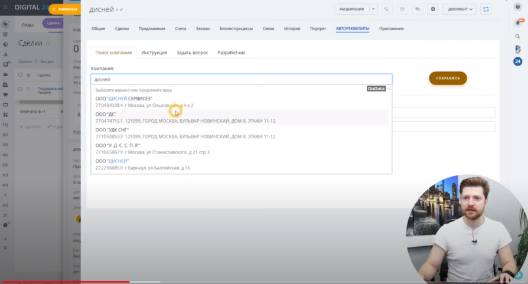The image size is (528, 284).
Task: Choose ООО "ДИСНЕЙ СЕРВИСЕЗ" suggestion
Action: (x=242, y=102)
